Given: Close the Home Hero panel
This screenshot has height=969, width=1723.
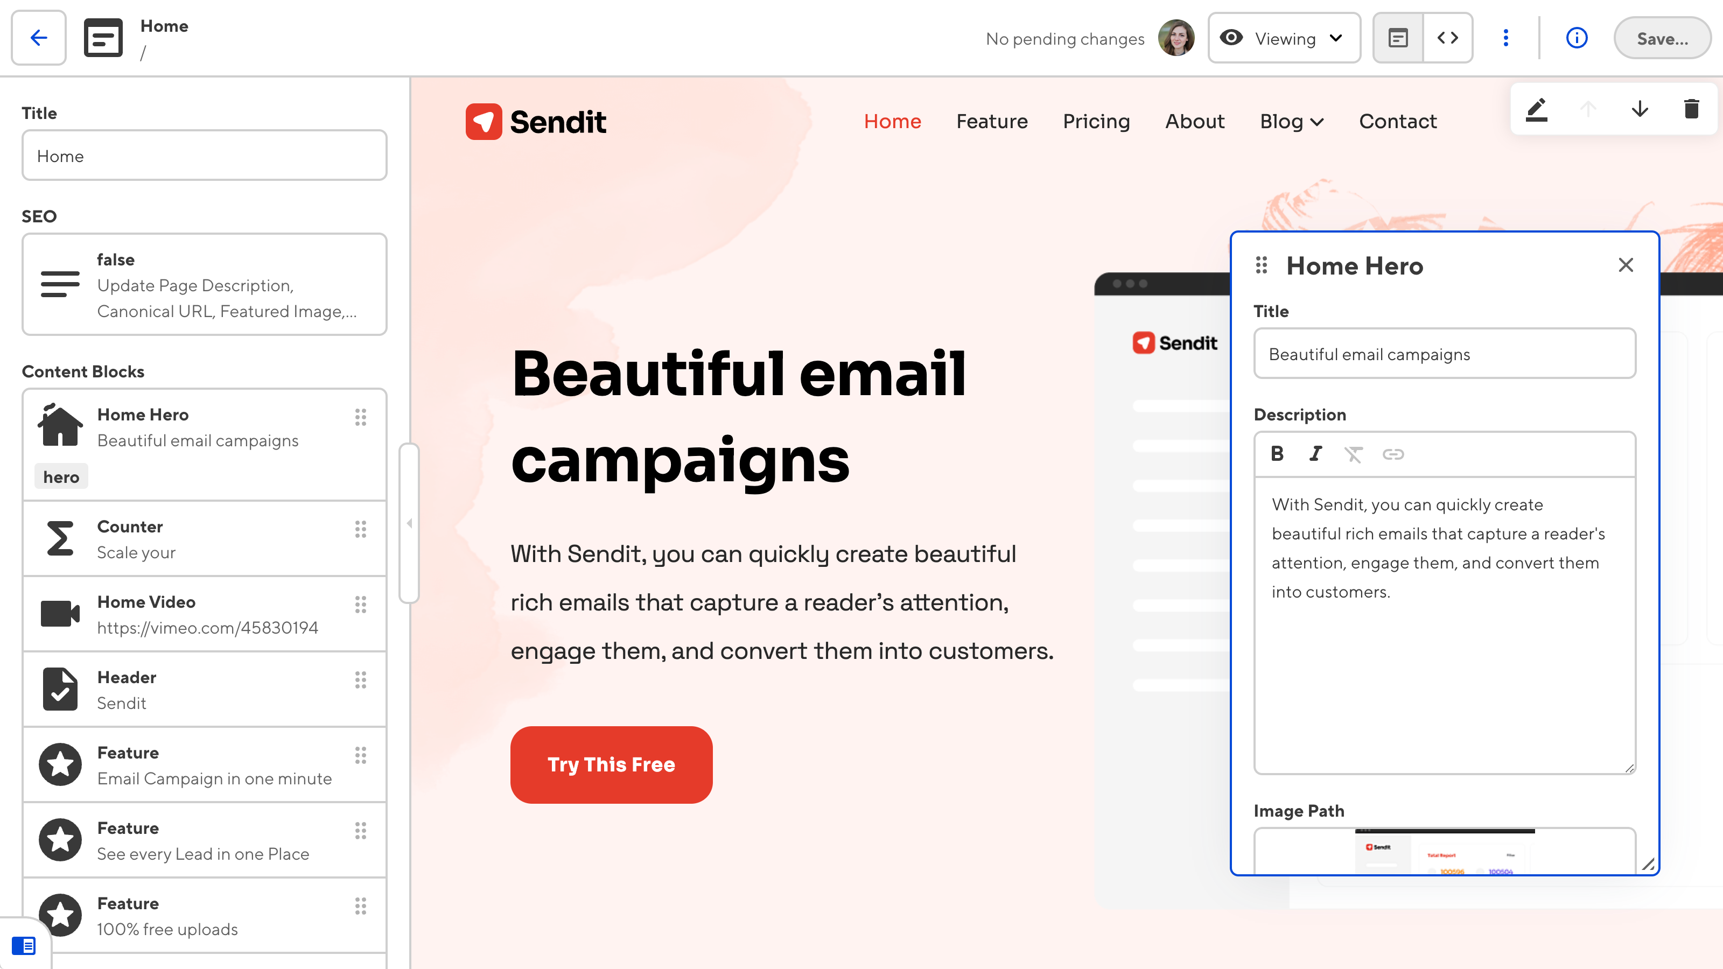Looking at the screenshot, I should pos(1626,265).
